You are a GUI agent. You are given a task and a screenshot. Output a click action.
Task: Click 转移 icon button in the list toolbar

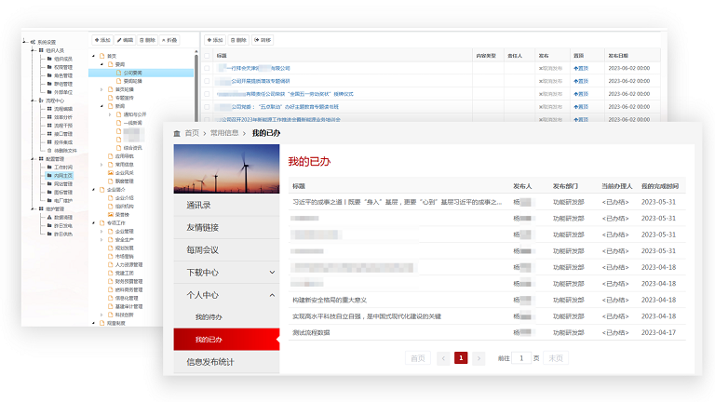(x=263, y=41)
